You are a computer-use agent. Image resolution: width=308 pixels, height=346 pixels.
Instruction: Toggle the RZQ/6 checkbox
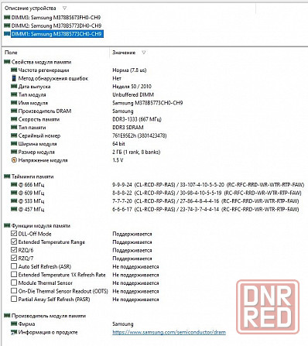point(14,250)
